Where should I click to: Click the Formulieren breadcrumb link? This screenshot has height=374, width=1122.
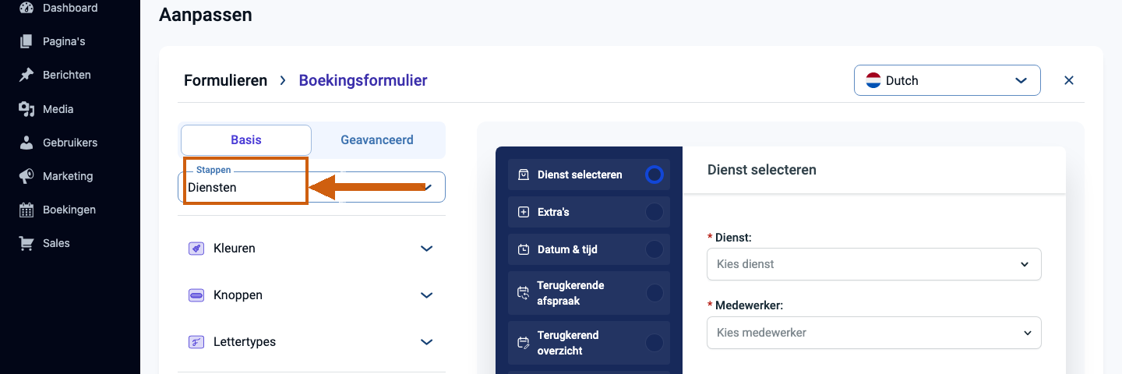pos(225,80)
